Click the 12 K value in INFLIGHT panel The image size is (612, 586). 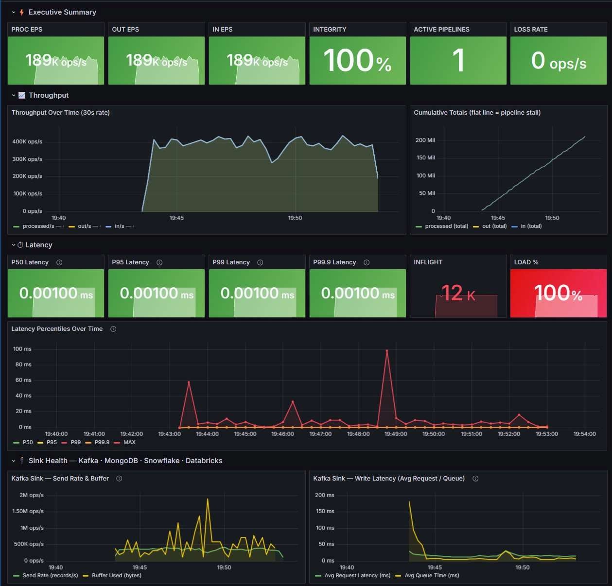point(458,293)
